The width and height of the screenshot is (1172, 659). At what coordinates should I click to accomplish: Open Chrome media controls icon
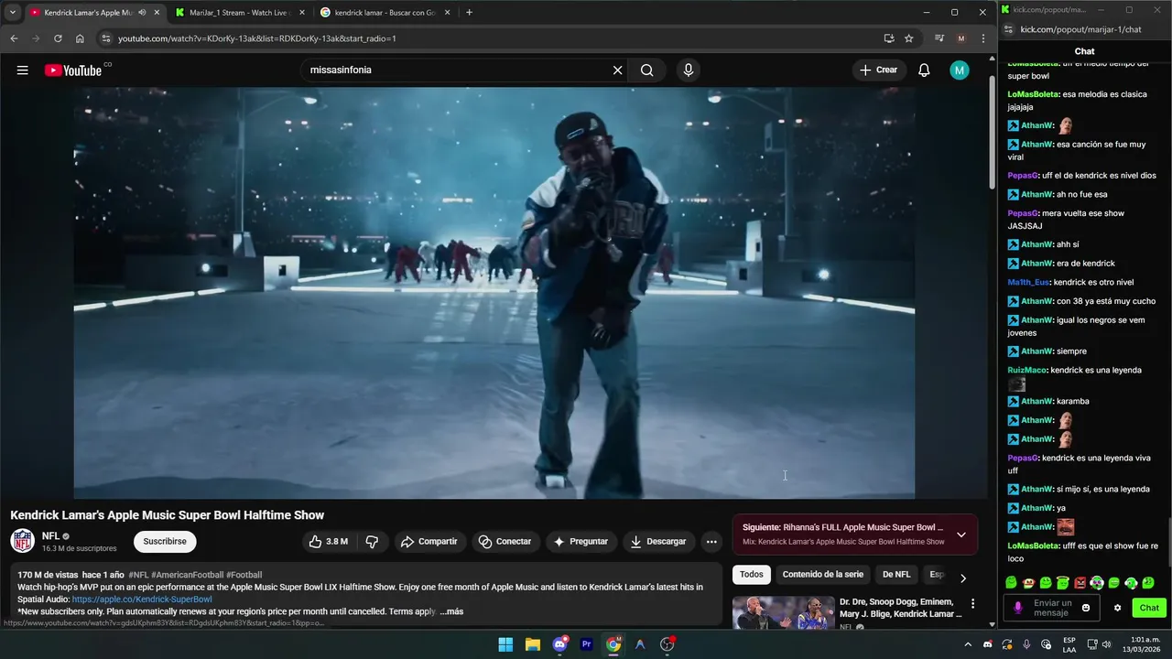click(x=939, y=38)
